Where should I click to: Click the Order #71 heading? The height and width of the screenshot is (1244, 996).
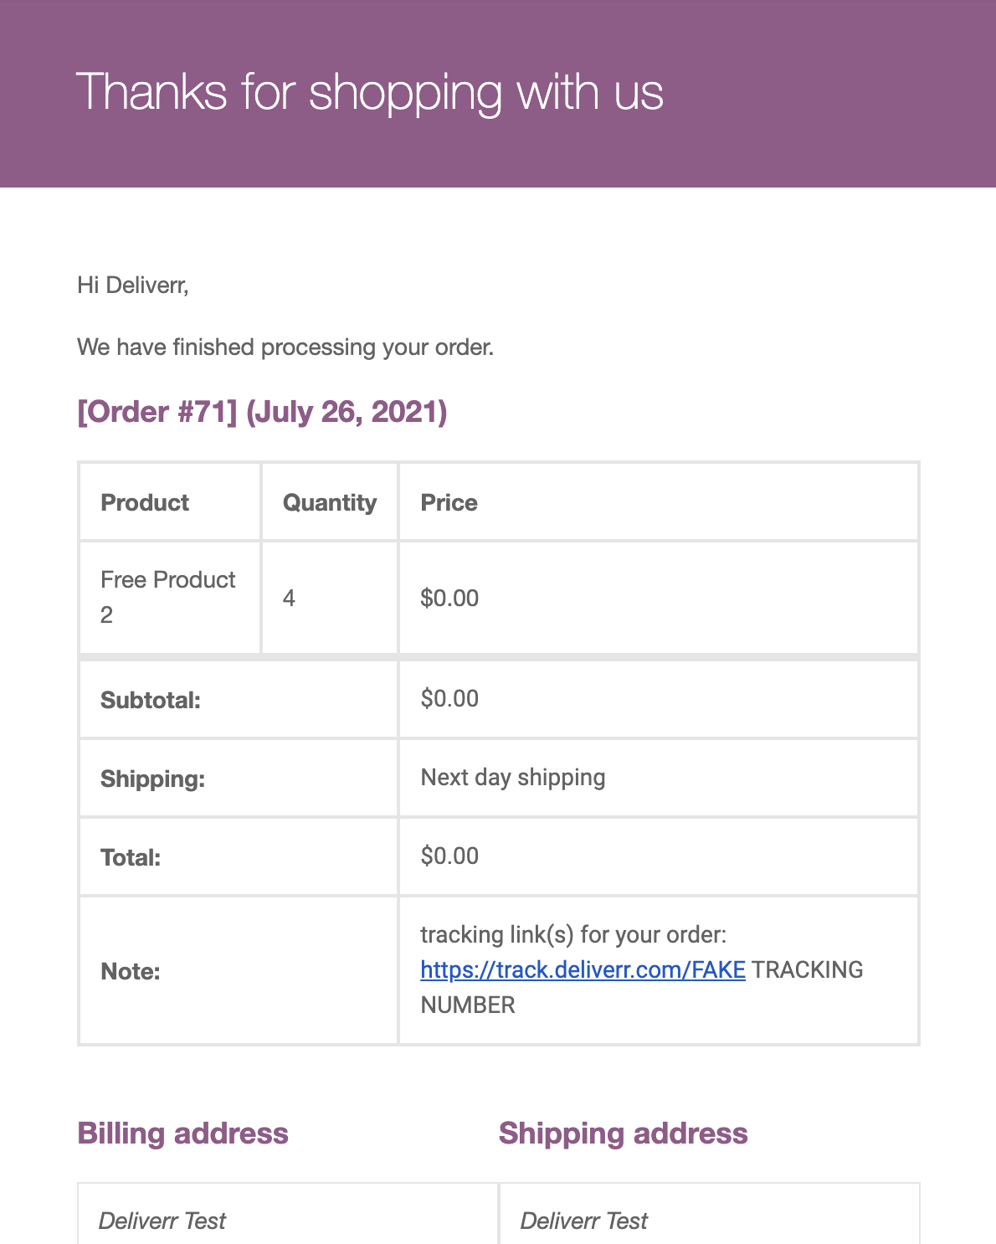pyautogui.click(x=262, y=412)
